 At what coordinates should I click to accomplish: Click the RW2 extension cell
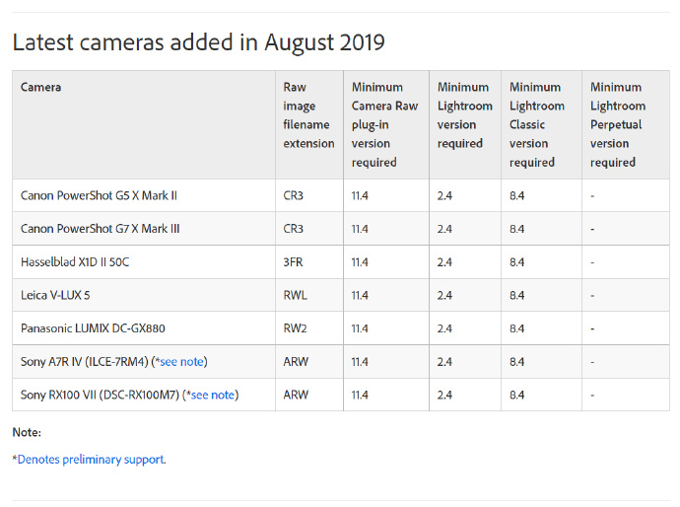[295, 328]
